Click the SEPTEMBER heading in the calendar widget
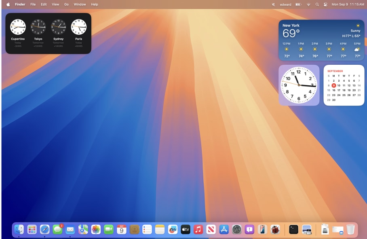Viewport: 367px width, 239px height. click(x=335, y=71)
